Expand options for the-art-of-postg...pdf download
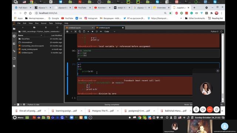This screenshot has height=133, width=237. click(x=45, y=111)
